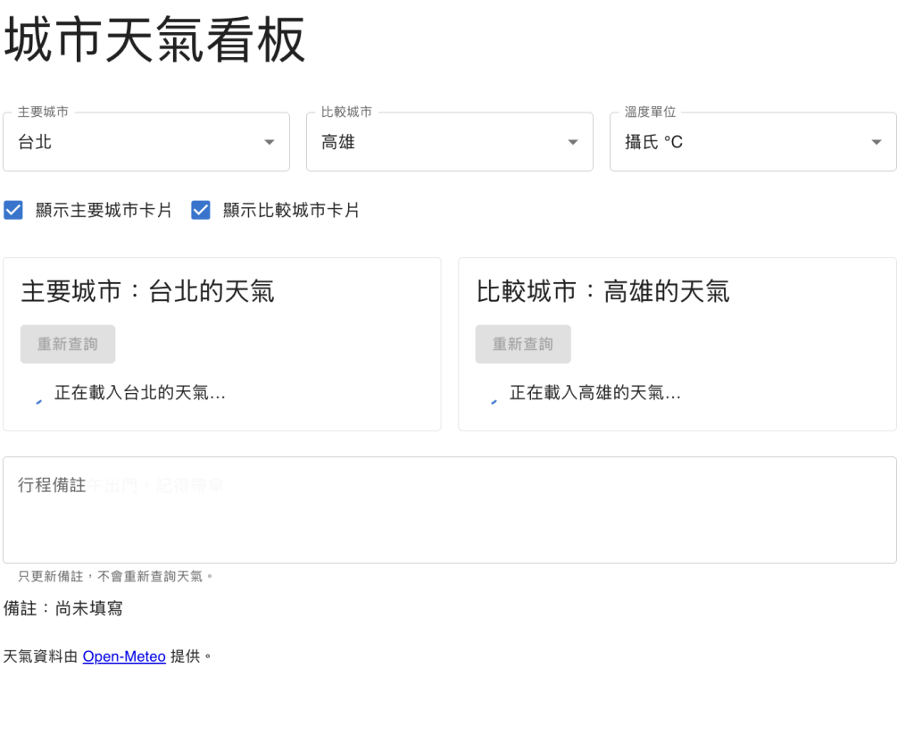Click the 主要城市：台北的天氣 card title

point(147,291)
